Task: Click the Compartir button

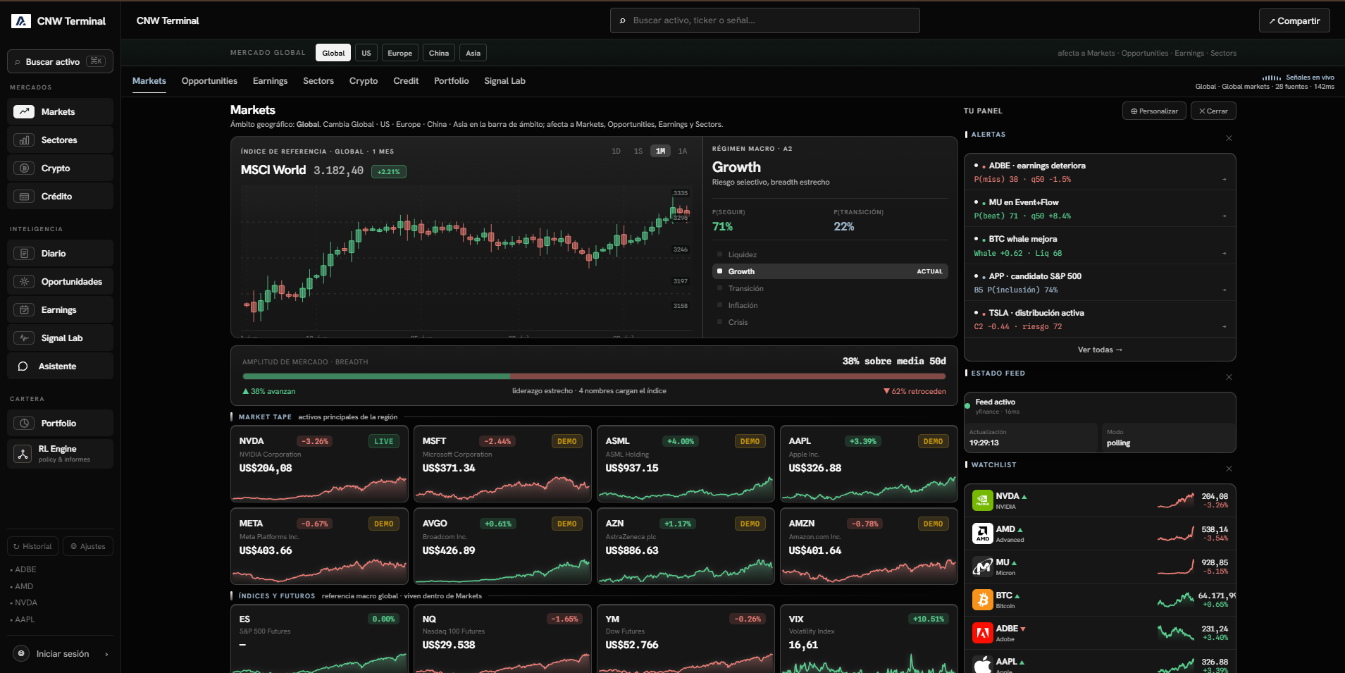Action: tap(1294, 20)
